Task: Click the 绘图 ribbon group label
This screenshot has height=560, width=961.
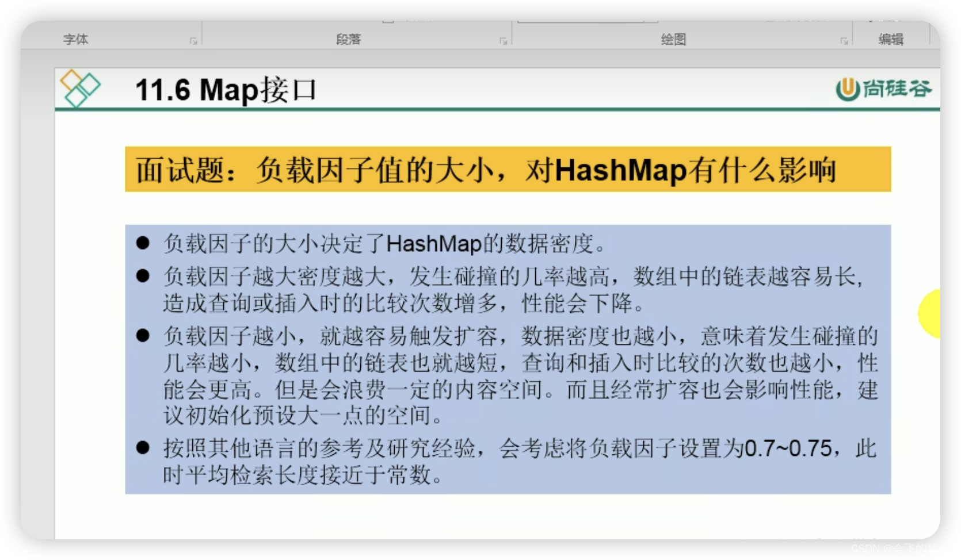Action: (x=673, y=39)
